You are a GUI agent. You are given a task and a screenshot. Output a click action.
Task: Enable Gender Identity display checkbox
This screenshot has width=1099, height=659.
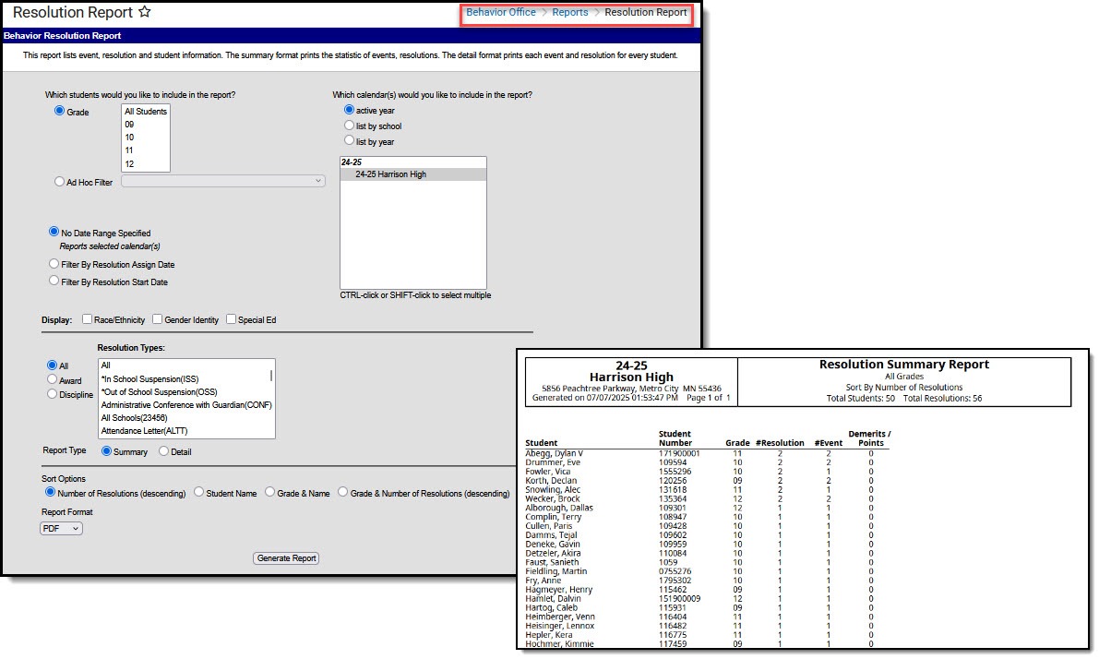tap(158, 319)
